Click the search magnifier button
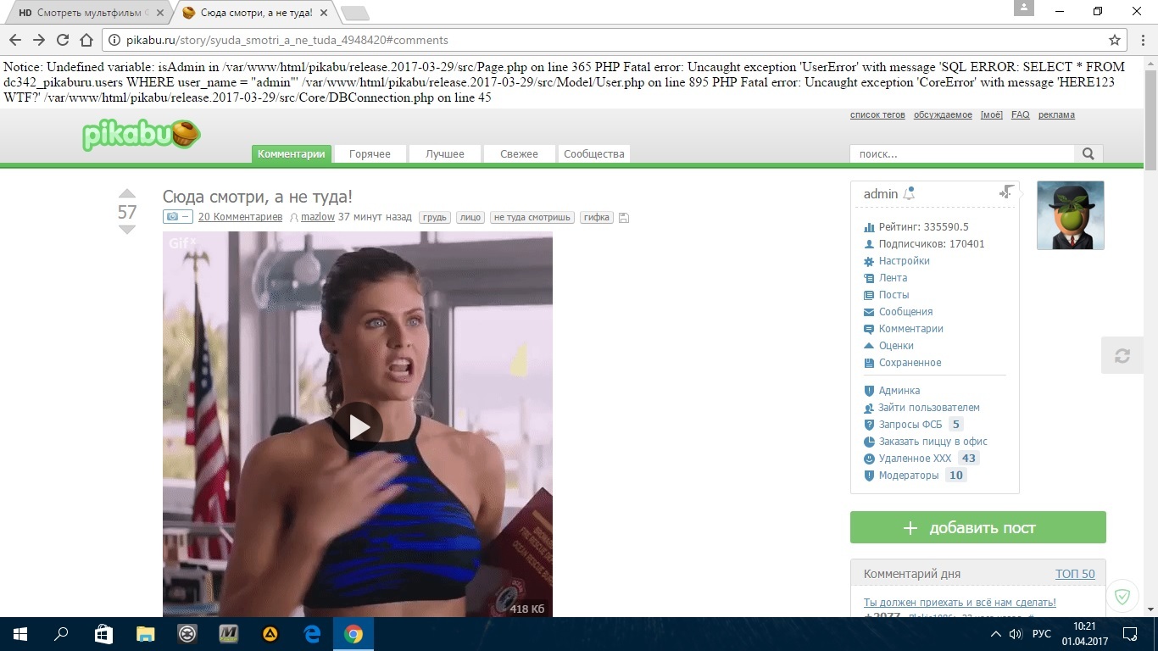Screen dimensions: 1158x651 pyautogui.click(x=1088, y=153)
